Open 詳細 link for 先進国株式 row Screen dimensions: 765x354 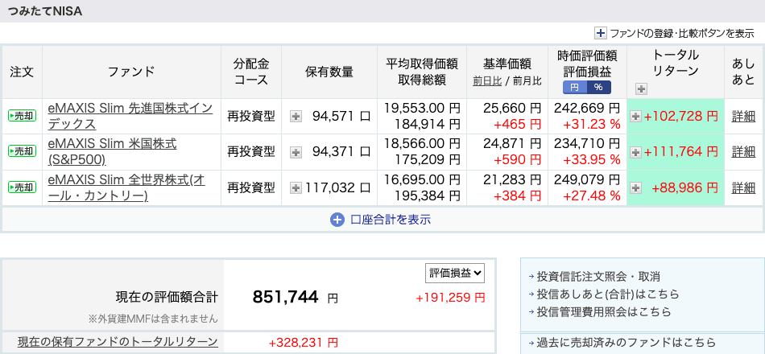[x=743, y=117]
